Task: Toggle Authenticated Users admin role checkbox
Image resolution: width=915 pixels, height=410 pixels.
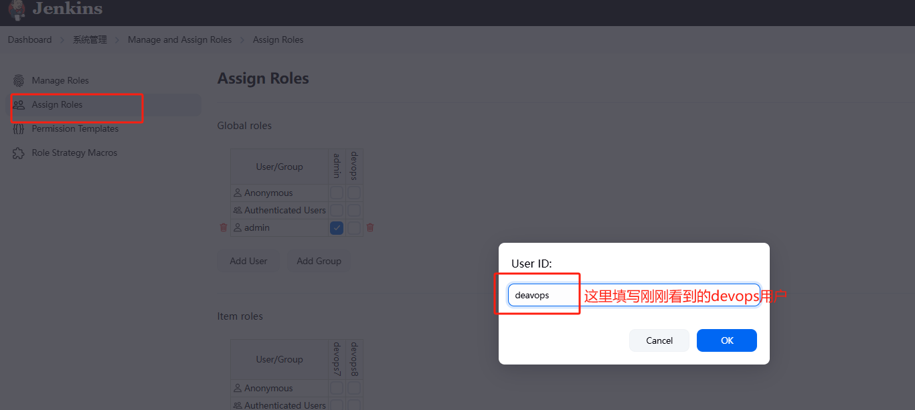Action: pos(337,210)
